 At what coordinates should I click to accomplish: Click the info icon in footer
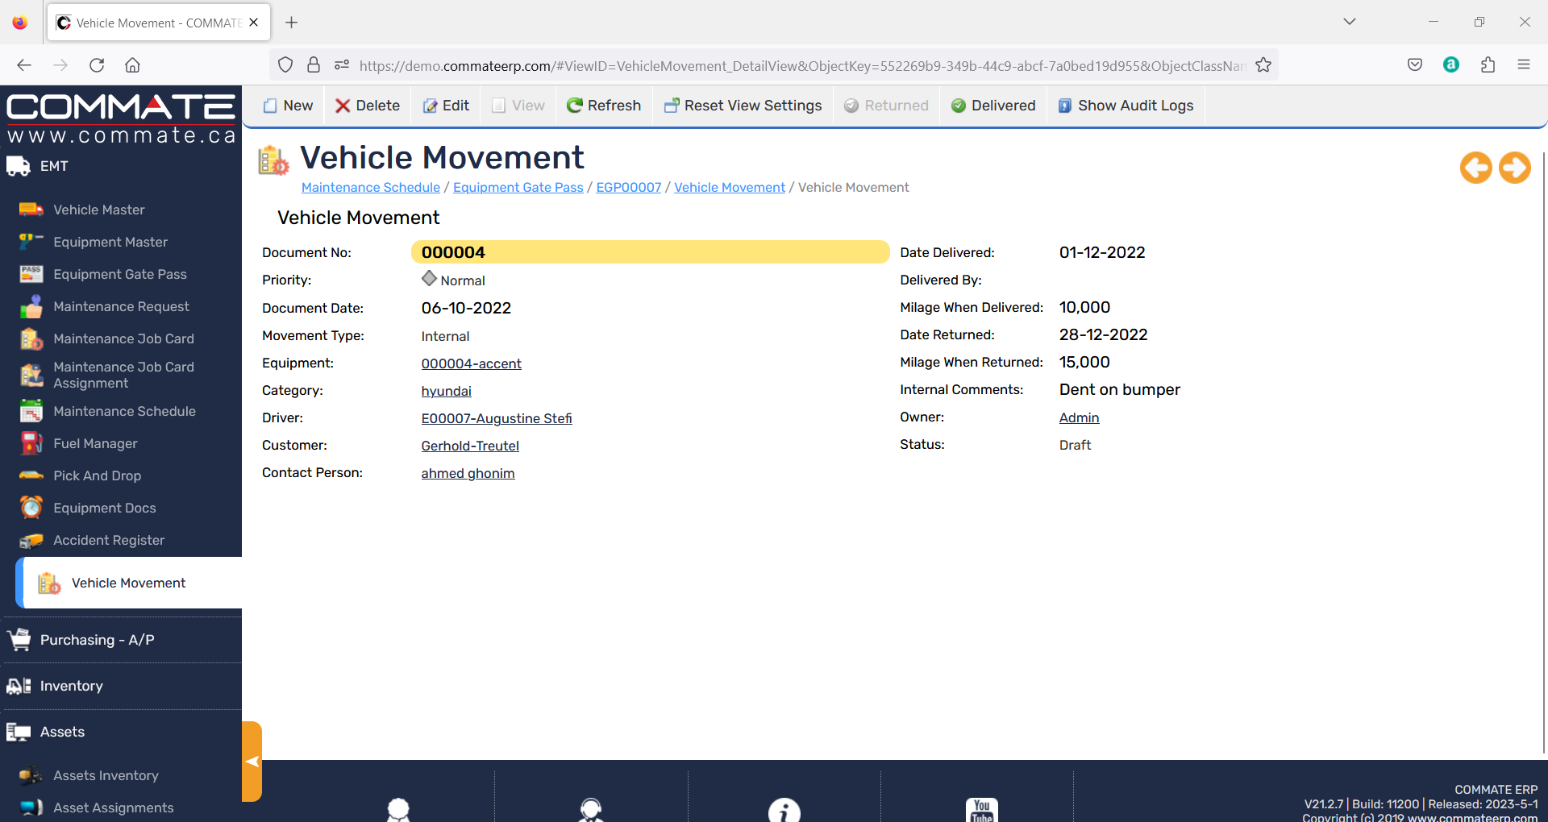click(x=784, y=810)
